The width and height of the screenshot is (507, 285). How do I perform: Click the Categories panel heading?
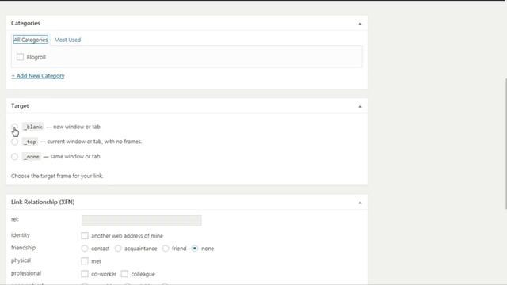click(25, 23)
